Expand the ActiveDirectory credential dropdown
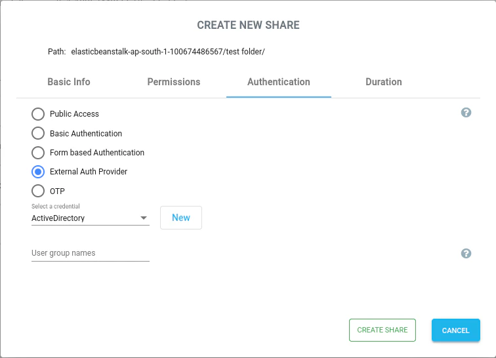 (90, 218)
